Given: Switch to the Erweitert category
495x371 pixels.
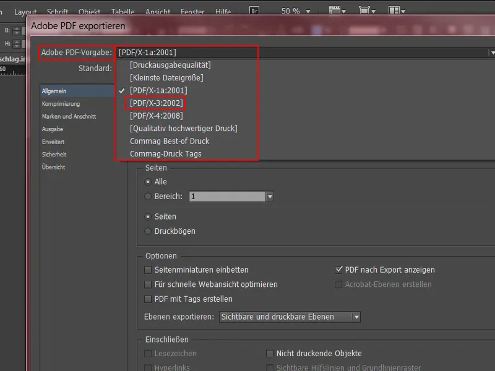Looking at the screenshot, I should click(53, 142).
